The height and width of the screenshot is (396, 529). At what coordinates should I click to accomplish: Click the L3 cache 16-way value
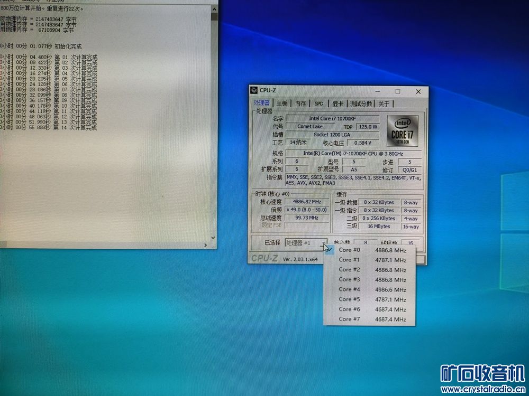tap(411, 227)
